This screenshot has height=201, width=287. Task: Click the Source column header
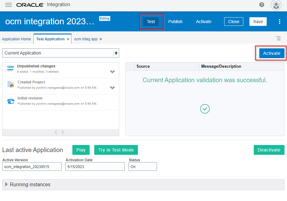coord(167,66)
